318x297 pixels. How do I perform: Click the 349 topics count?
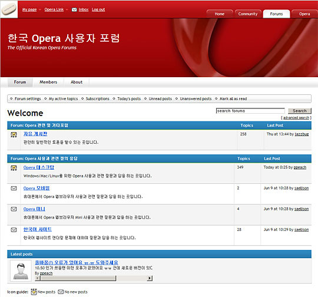[x=240, y=167]
